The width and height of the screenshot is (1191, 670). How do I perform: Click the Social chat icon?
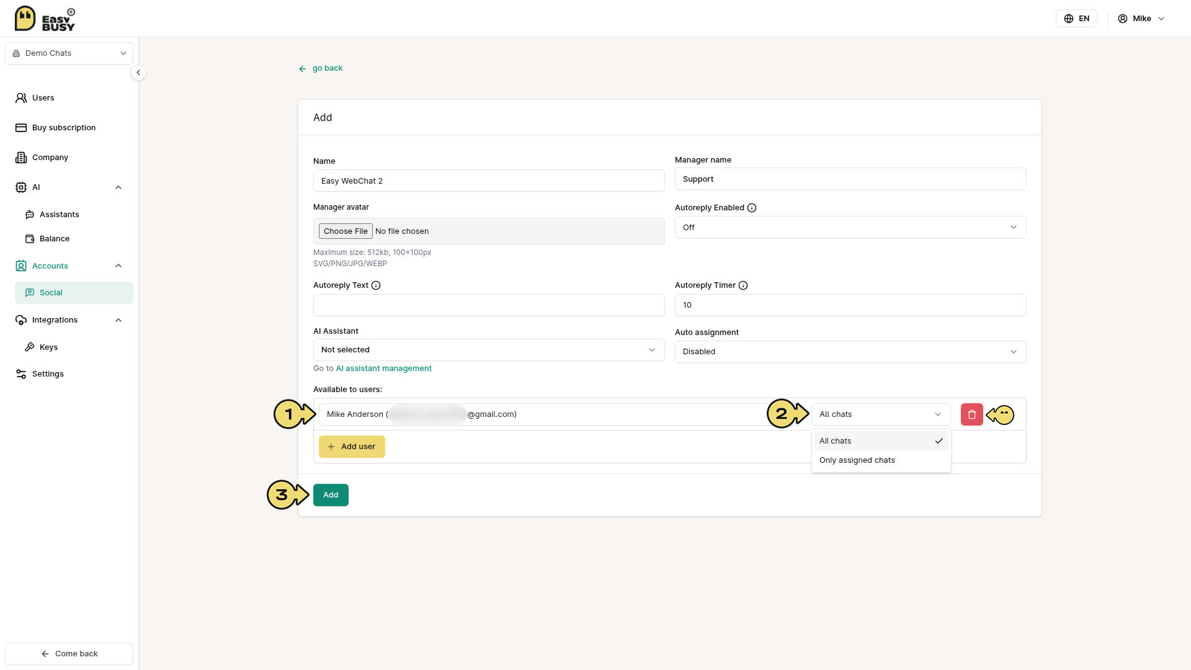(x=30, y=293)
